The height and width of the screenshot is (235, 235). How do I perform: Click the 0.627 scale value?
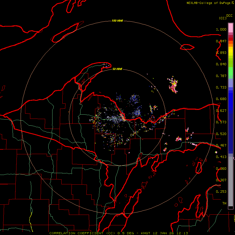tap(221, 111)
